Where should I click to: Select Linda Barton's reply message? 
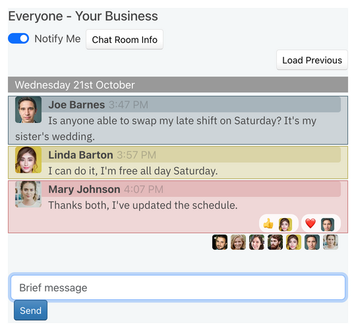pos(178,163)
